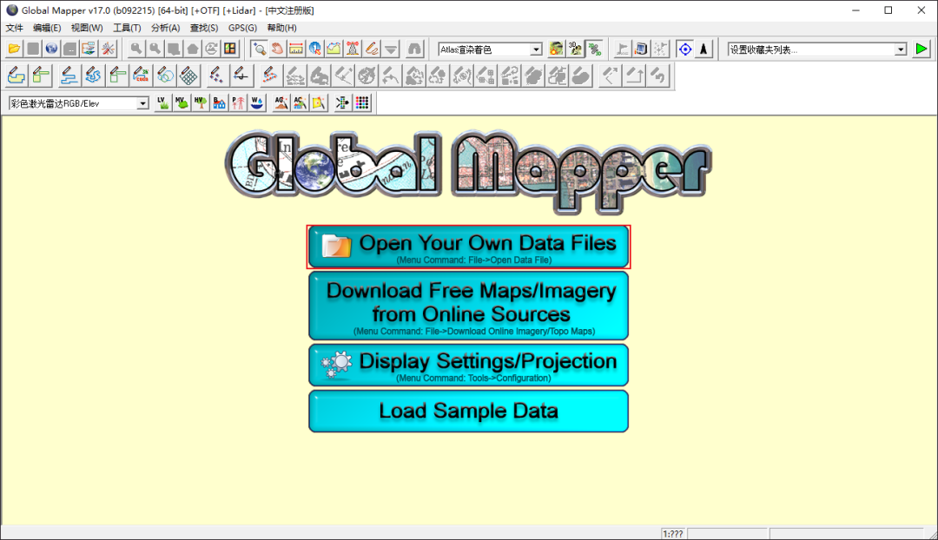
Task: Select the Digitizer (pencil) tool
Action: point(373,49)
